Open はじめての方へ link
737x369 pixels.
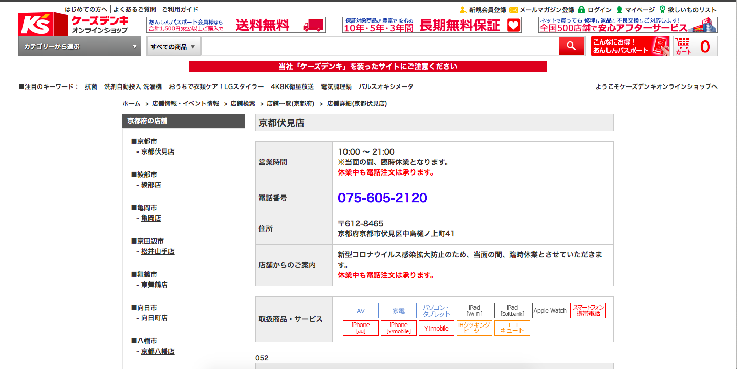click(86, 9)
